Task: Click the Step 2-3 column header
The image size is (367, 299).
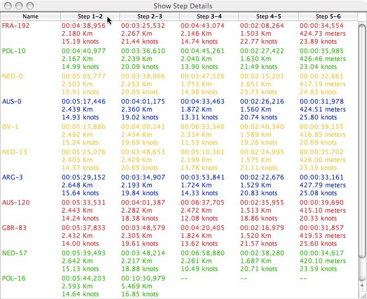Action: tap(150, 16)
